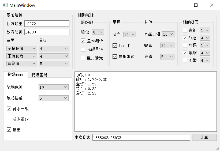Expand the 圣枪使者 spirit dropdown
Image resolution: width=220 pixels, height=151 pixels.
[22, 48]
